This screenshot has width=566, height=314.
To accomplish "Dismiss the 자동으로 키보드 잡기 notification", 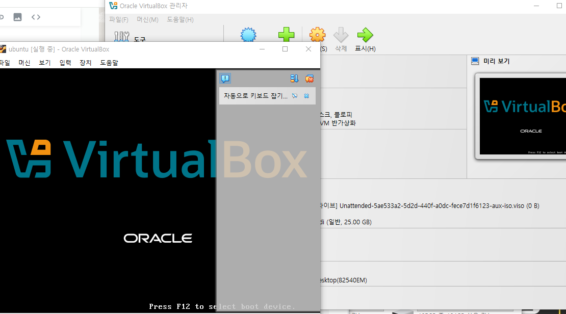I will [306, 96].
